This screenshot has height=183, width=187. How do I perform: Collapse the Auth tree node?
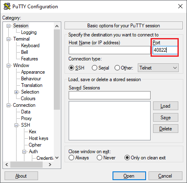(24, 152)
